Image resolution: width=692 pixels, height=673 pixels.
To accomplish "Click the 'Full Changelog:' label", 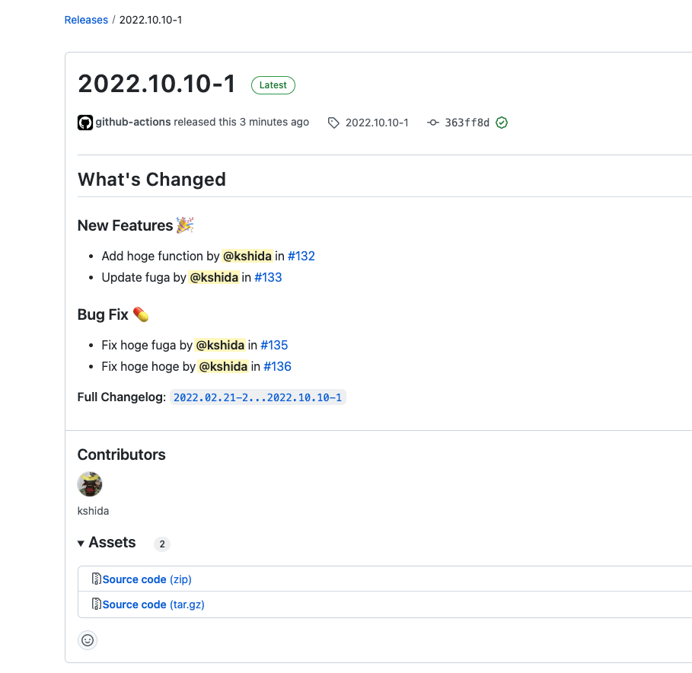I will tap(122, 397).
